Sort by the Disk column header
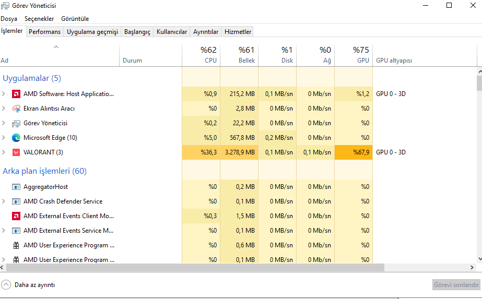Viewport: 482px width, 299px height. (277, 56)
